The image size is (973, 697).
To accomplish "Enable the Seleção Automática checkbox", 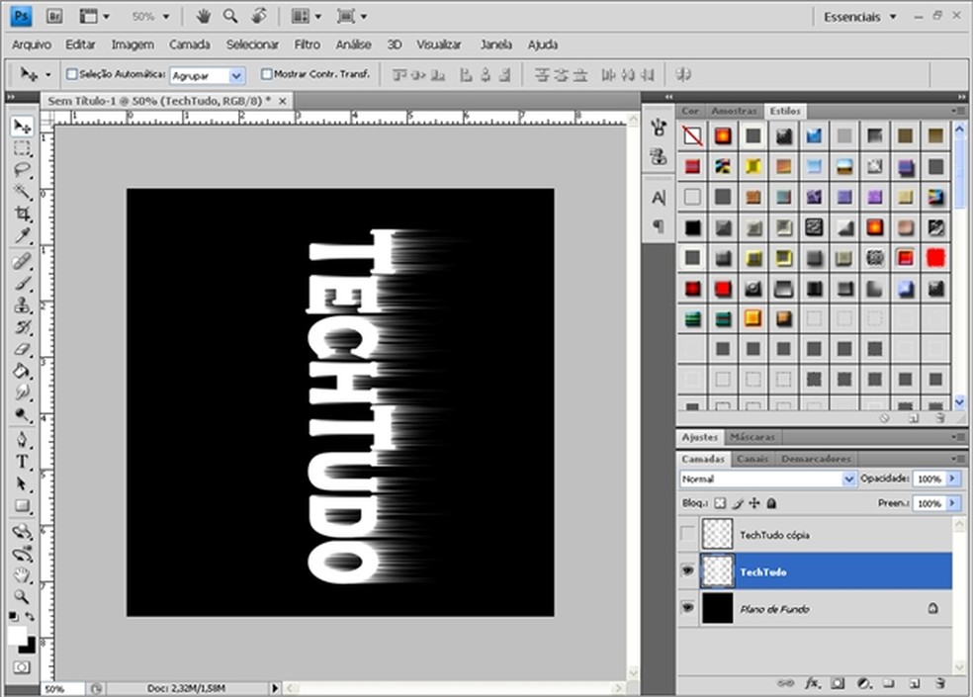I will (71, 74).
